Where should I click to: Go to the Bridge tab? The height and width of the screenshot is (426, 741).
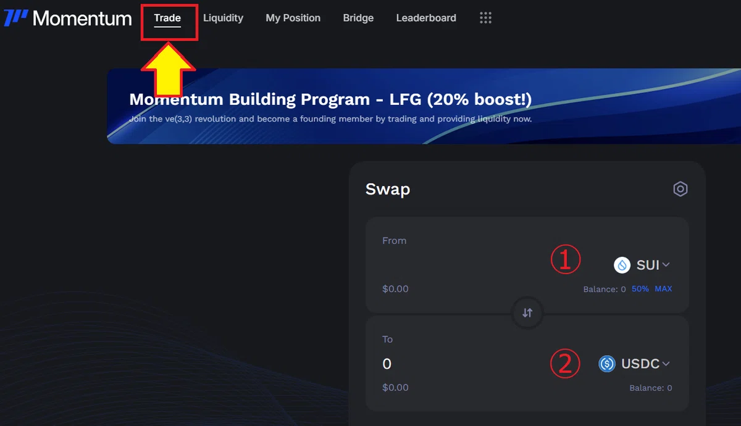(358, 18)
